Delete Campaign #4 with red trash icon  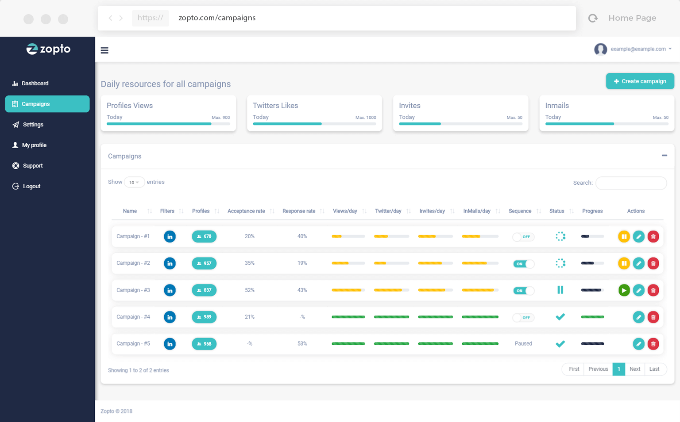point(653,317)
